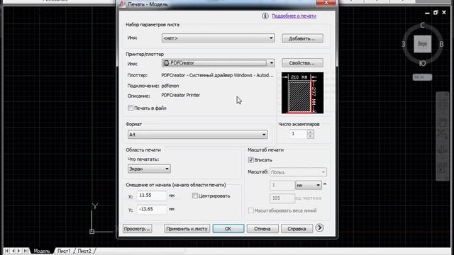Image resolution: width=454 pixels, height=255 pixels.
Task: Go to last layout tab arrow
Action: (26, 251)
